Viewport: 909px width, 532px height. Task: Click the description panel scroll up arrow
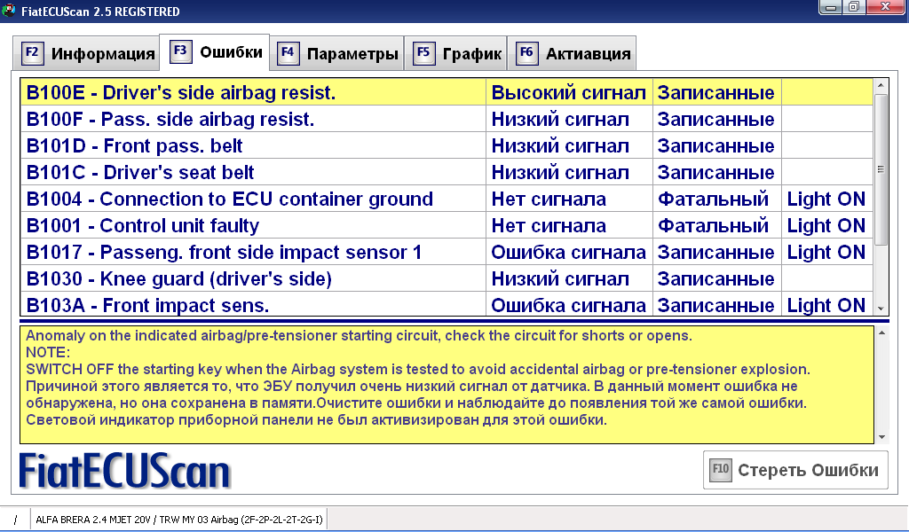pyautogui.click(x=881, y=332)
